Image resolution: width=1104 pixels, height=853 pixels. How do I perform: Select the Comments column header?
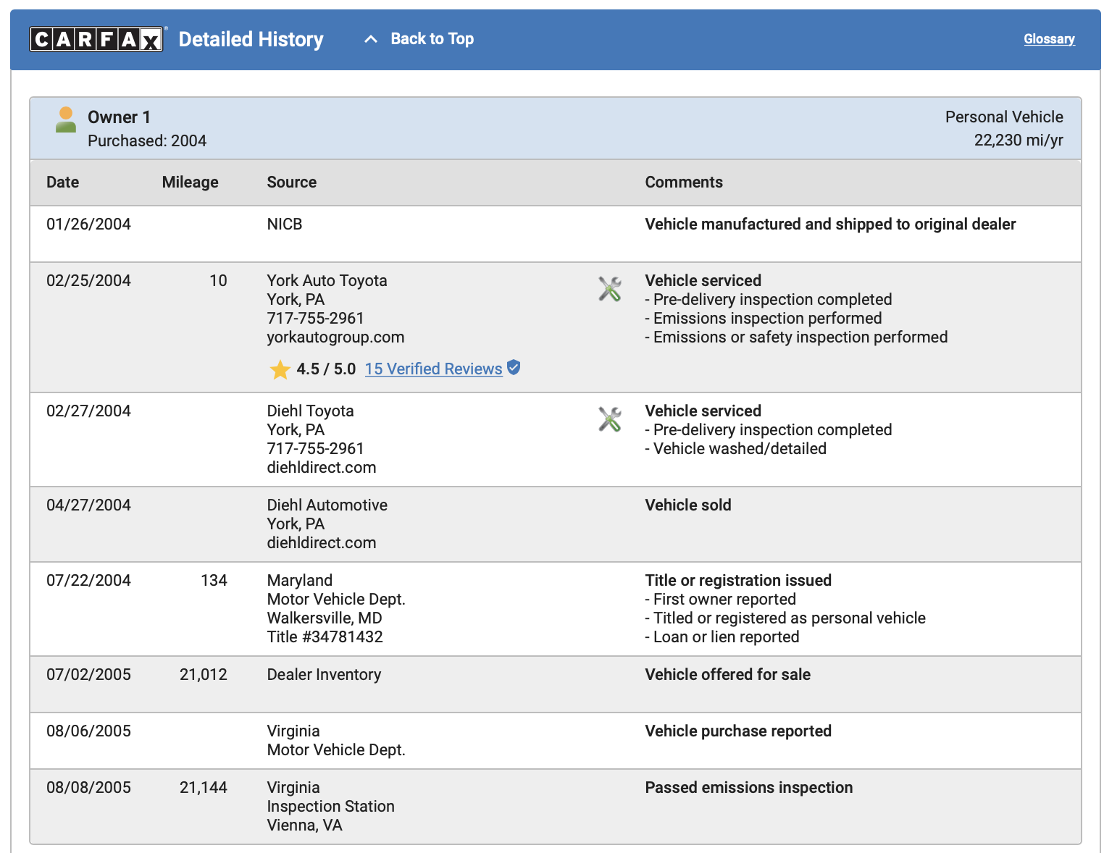[x=684, y=182]
